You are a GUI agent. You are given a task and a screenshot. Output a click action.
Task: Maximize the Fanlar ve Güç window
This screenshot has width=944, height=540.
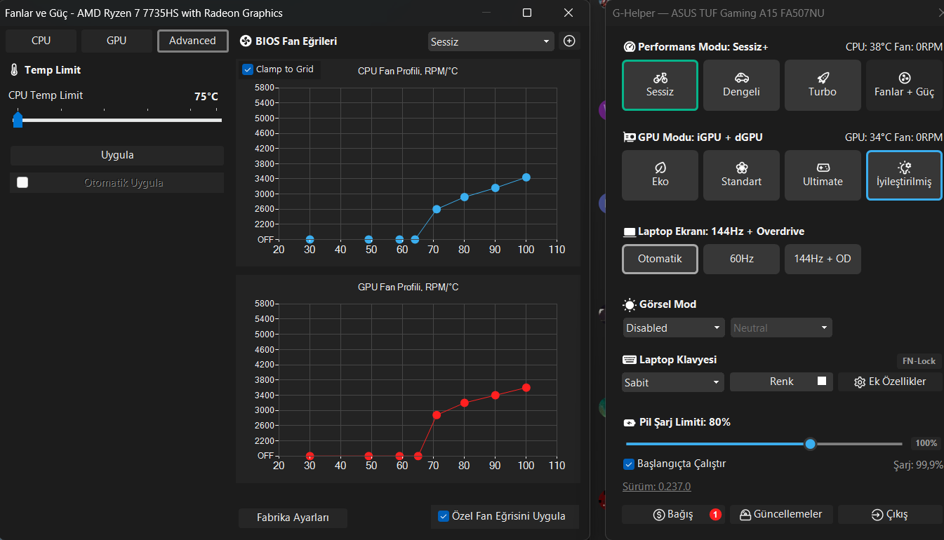tap(527, 13)
